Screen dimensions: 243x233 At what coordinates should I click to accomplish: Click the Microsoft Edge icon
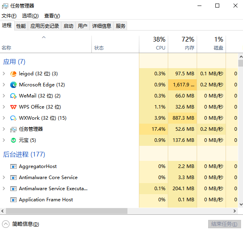coord(13,85)
